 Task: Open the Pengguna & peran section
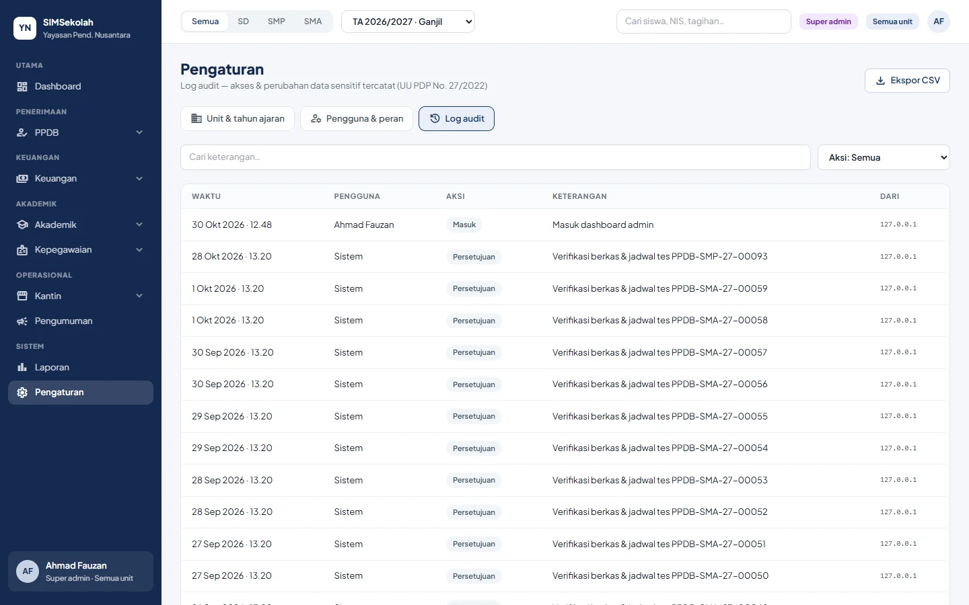tap(357, 119)
